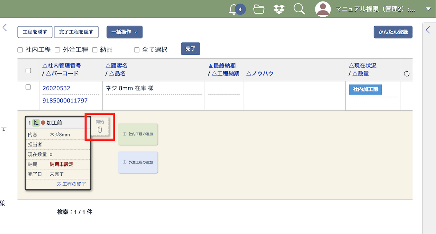Expand the right side panel chevron
The width and height of the screenshot is (436, 234).
tap(428, 30)
